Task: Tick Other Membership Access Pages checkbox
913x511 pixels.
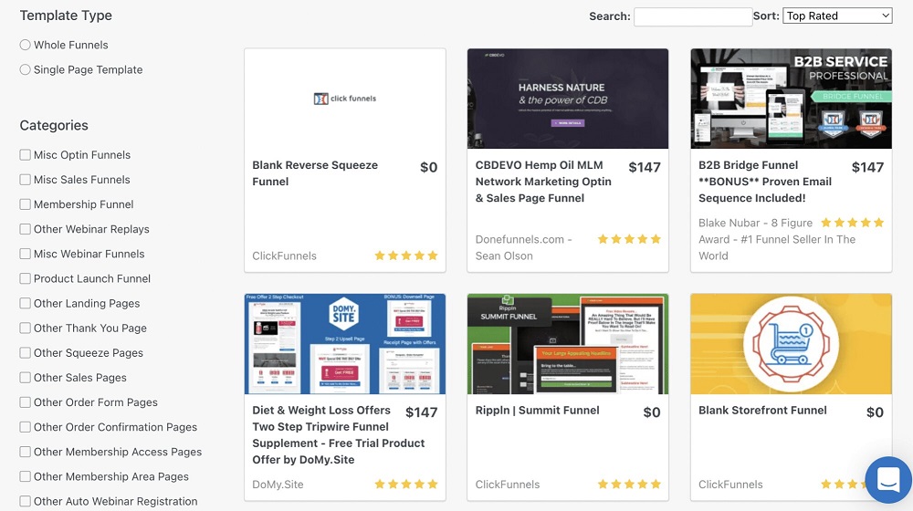Action: coord(25,452)
